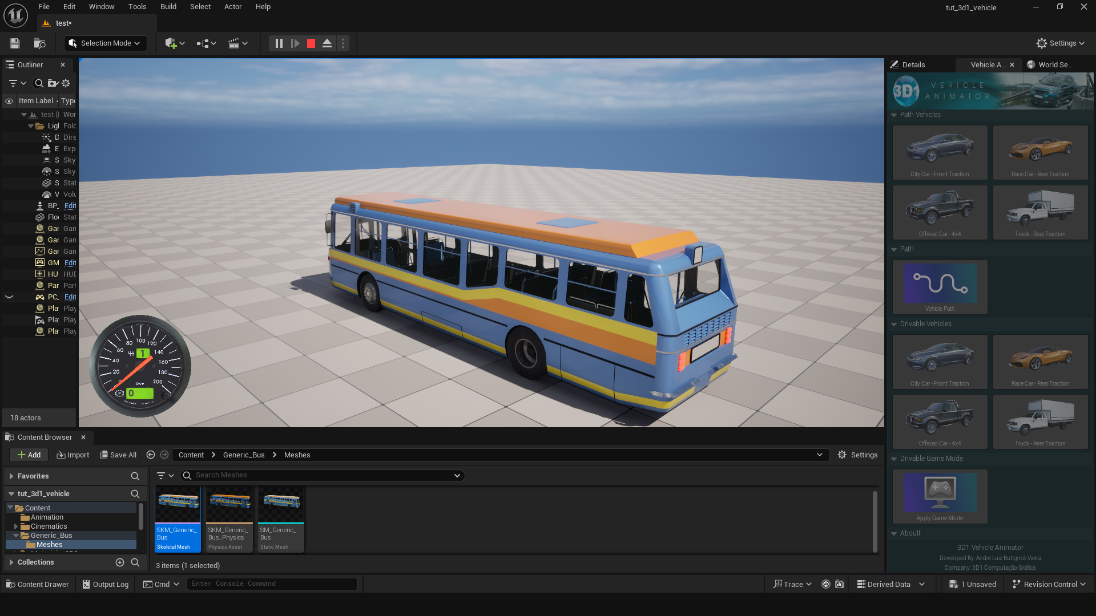This screenshot has width=1096, height=616.
Task: Click the Save All button
Action: pyautogui.click(x=118, y=455)
